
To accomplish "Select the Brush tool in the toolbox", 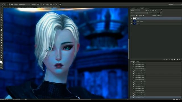I will [1, 27].
